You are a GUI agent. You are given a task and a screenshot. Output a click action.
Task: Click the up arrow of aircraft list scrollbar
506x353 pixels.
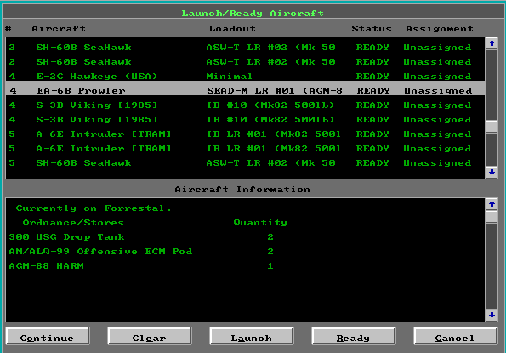coord(492,43)
